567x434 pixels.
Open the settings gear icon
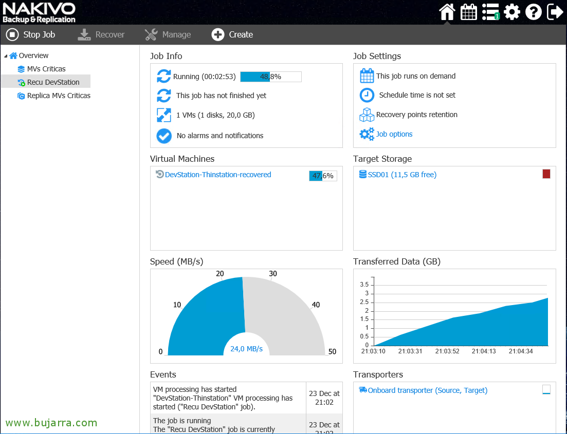512,12
